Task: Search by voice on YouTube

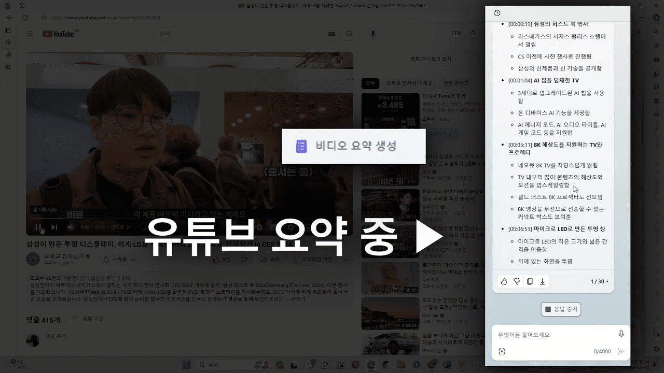Action: (x=372, y=34)
